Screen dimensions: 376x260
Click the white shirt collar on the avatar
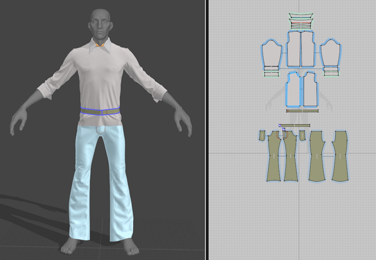click(100, 46)
